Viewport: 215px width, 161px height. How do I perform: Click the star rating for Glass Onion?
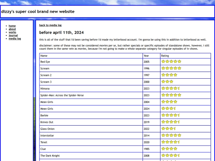(168, 128)
